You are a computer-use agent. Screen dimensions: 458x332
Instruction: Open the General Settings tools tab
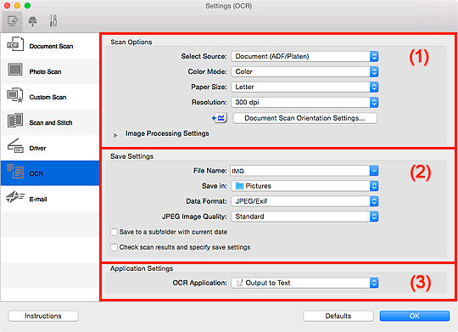coord(53,20)
